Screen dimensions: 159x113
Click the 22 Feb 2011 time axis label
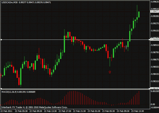coord(7,111)
